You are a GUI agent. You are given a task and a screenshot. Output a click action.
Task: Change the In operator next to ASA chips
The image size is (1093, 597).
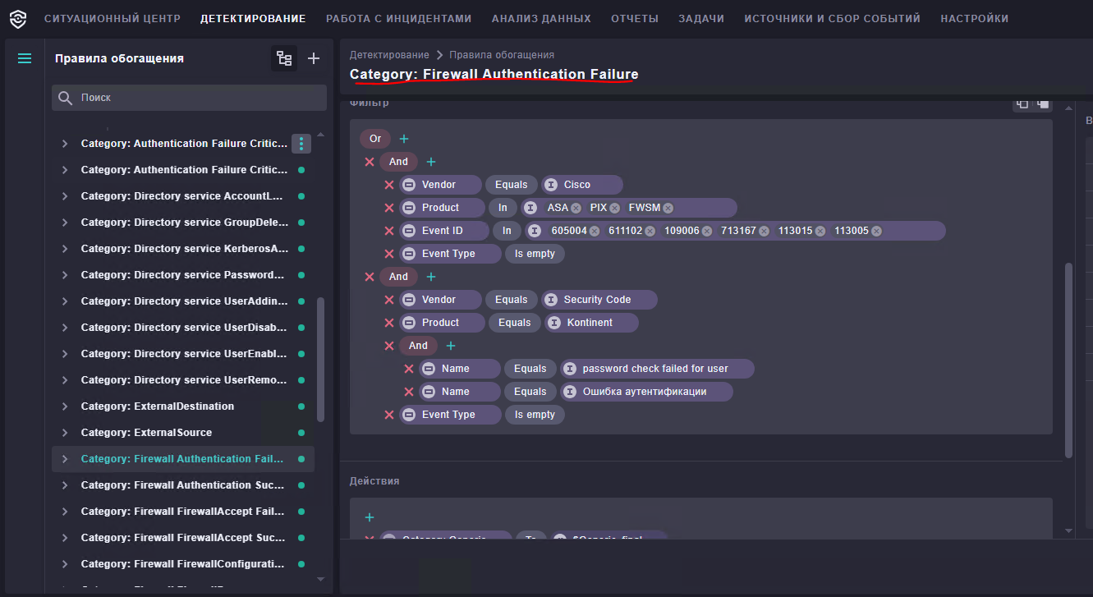503,208
